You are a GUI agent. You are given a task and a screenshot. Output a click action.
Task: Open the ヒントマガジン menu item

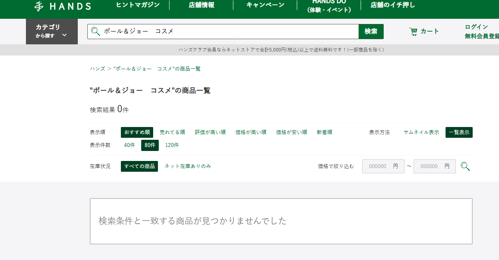pos(138,5)
